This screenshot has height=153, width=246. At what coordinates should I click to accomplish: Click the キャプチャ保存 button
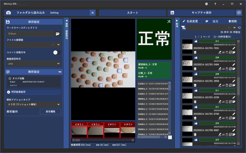(x=201, y=13)
